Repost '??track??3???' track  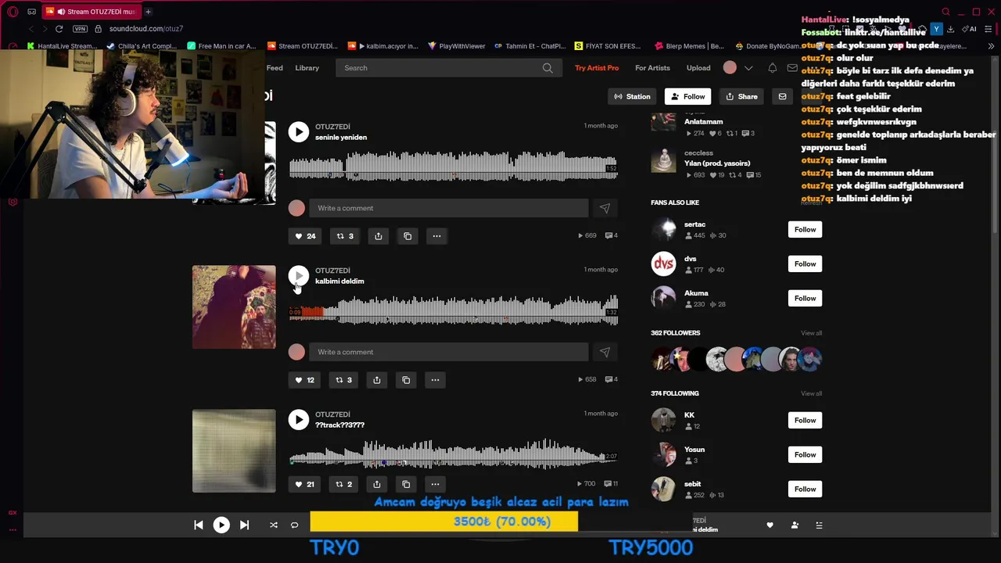[343, 484]
